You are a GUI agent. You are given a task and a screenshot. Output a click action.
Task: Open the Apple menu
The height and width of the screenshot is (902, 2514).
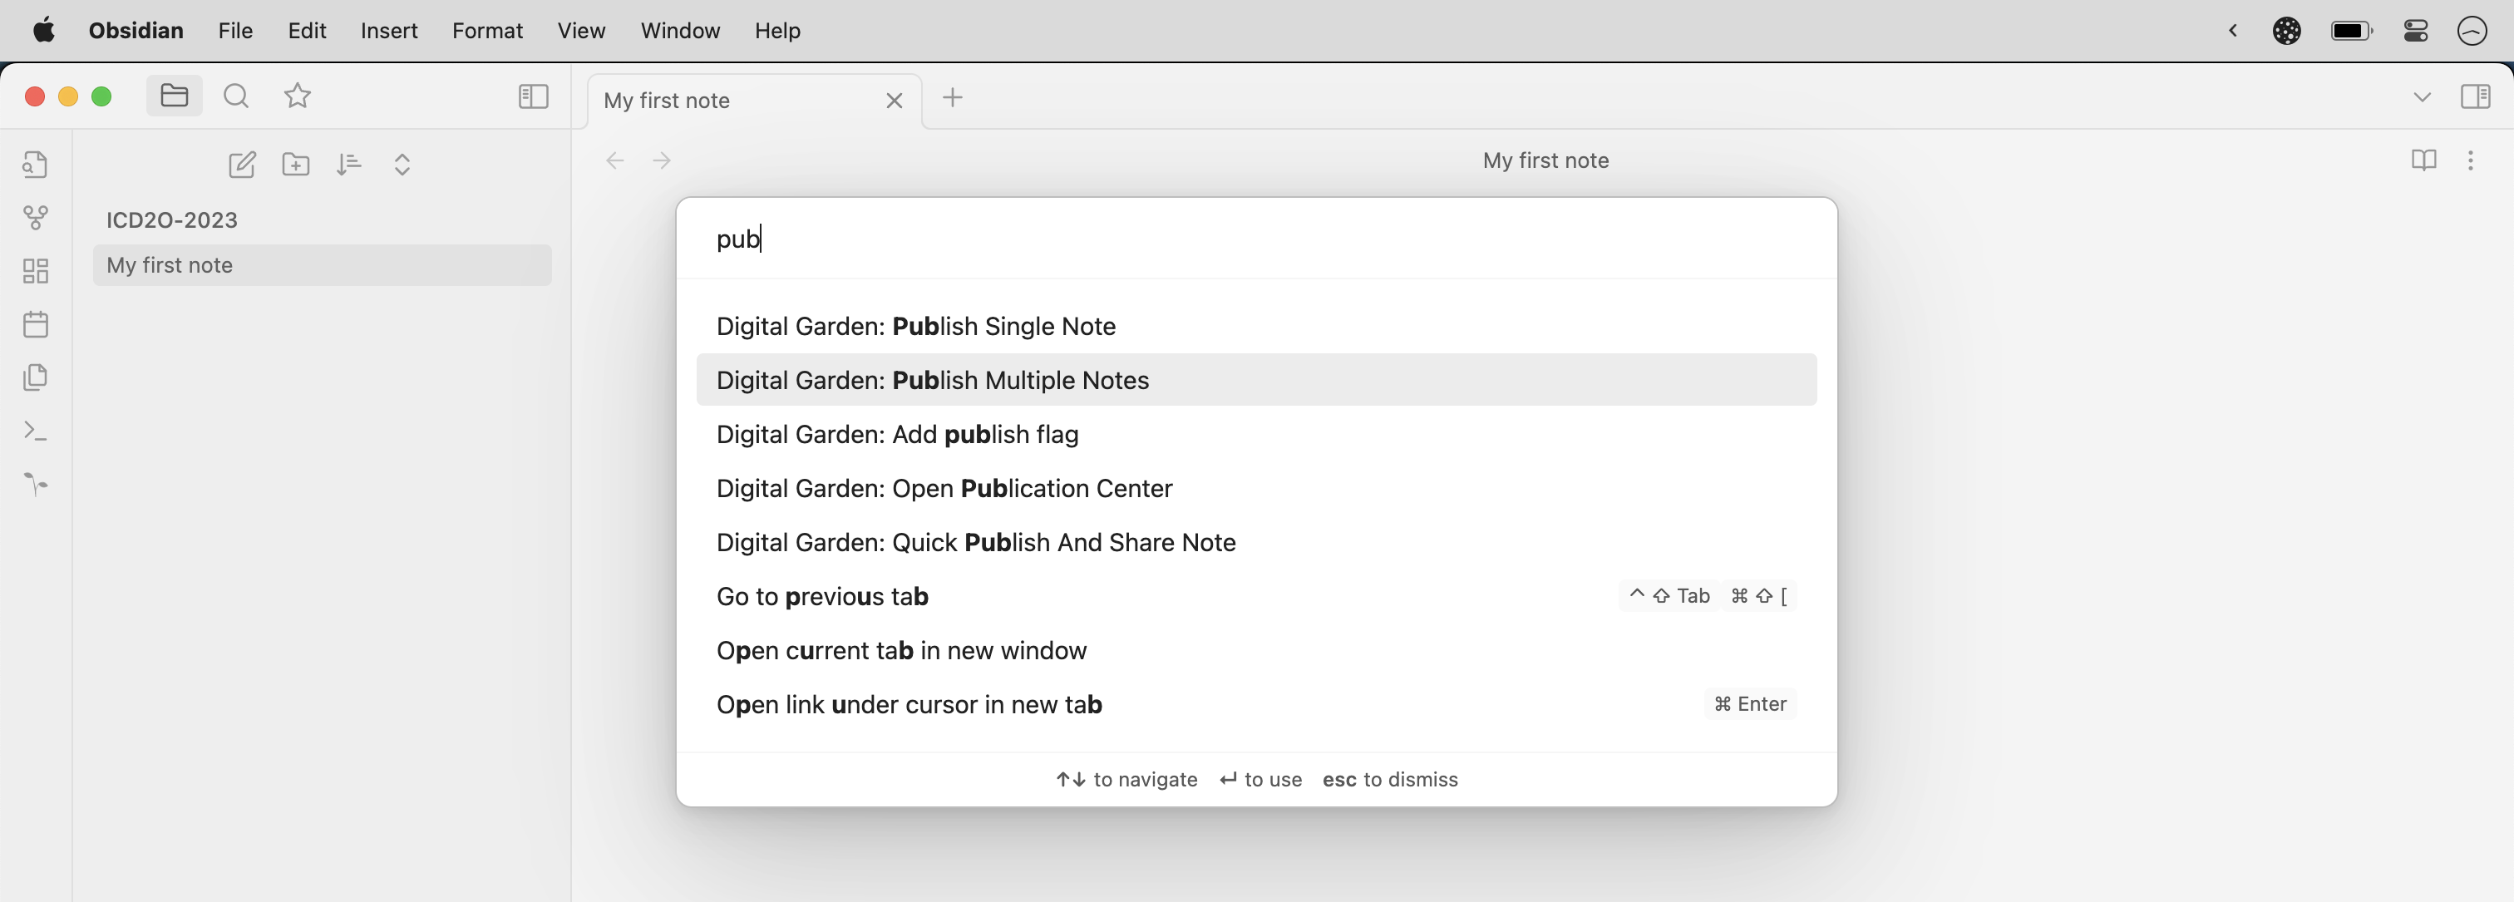pos(44,30)
